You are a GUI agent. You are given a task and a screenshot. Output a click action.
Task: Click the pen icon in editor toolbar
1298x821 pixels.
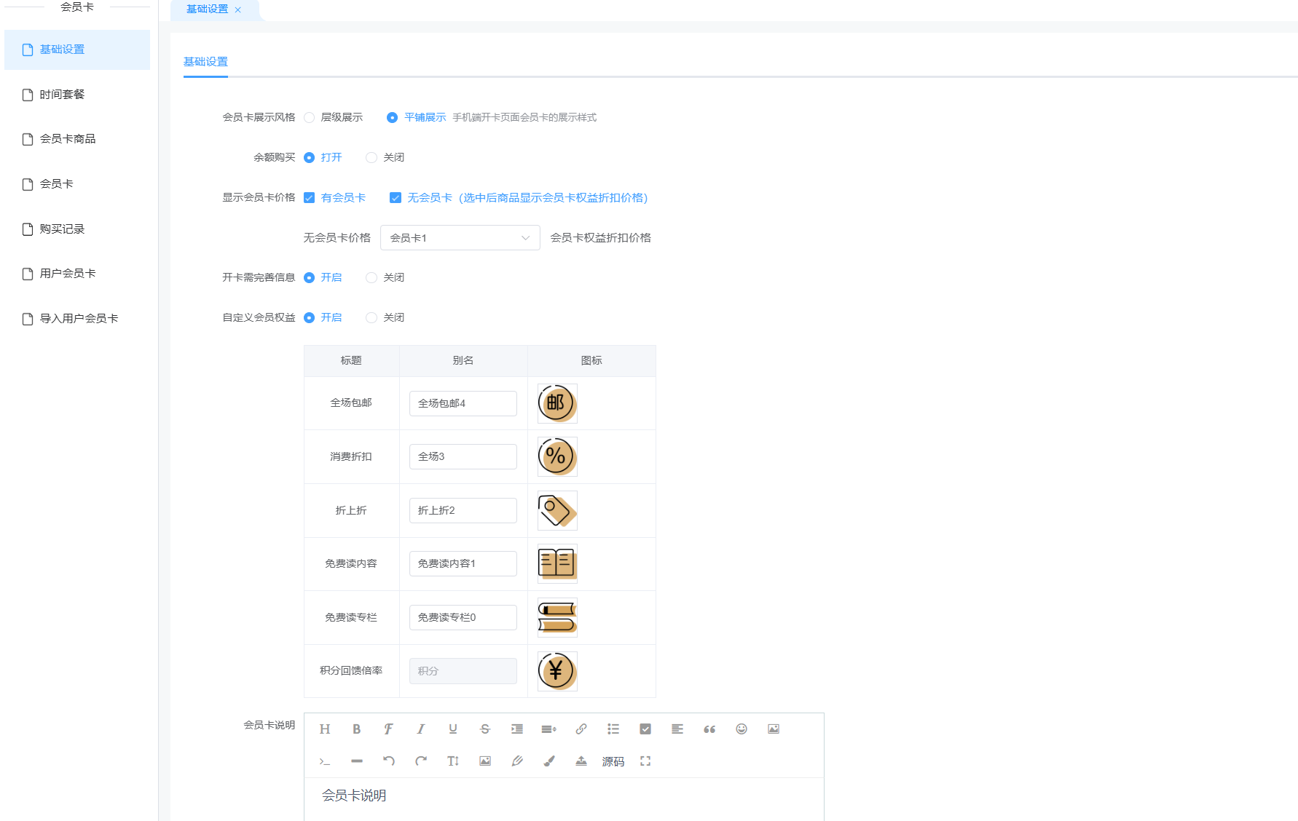[x=517, y=761]
